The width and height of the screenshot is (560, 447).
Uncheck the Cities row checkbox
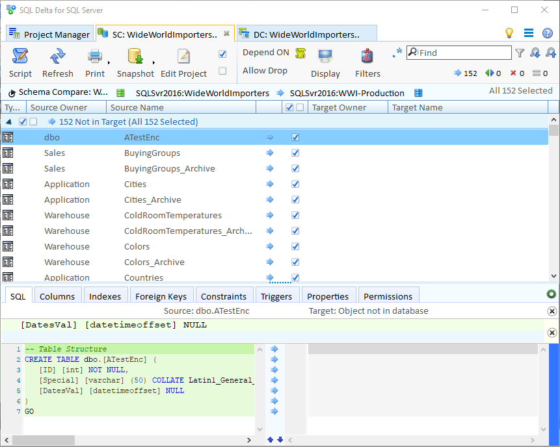tap(295, 184)
